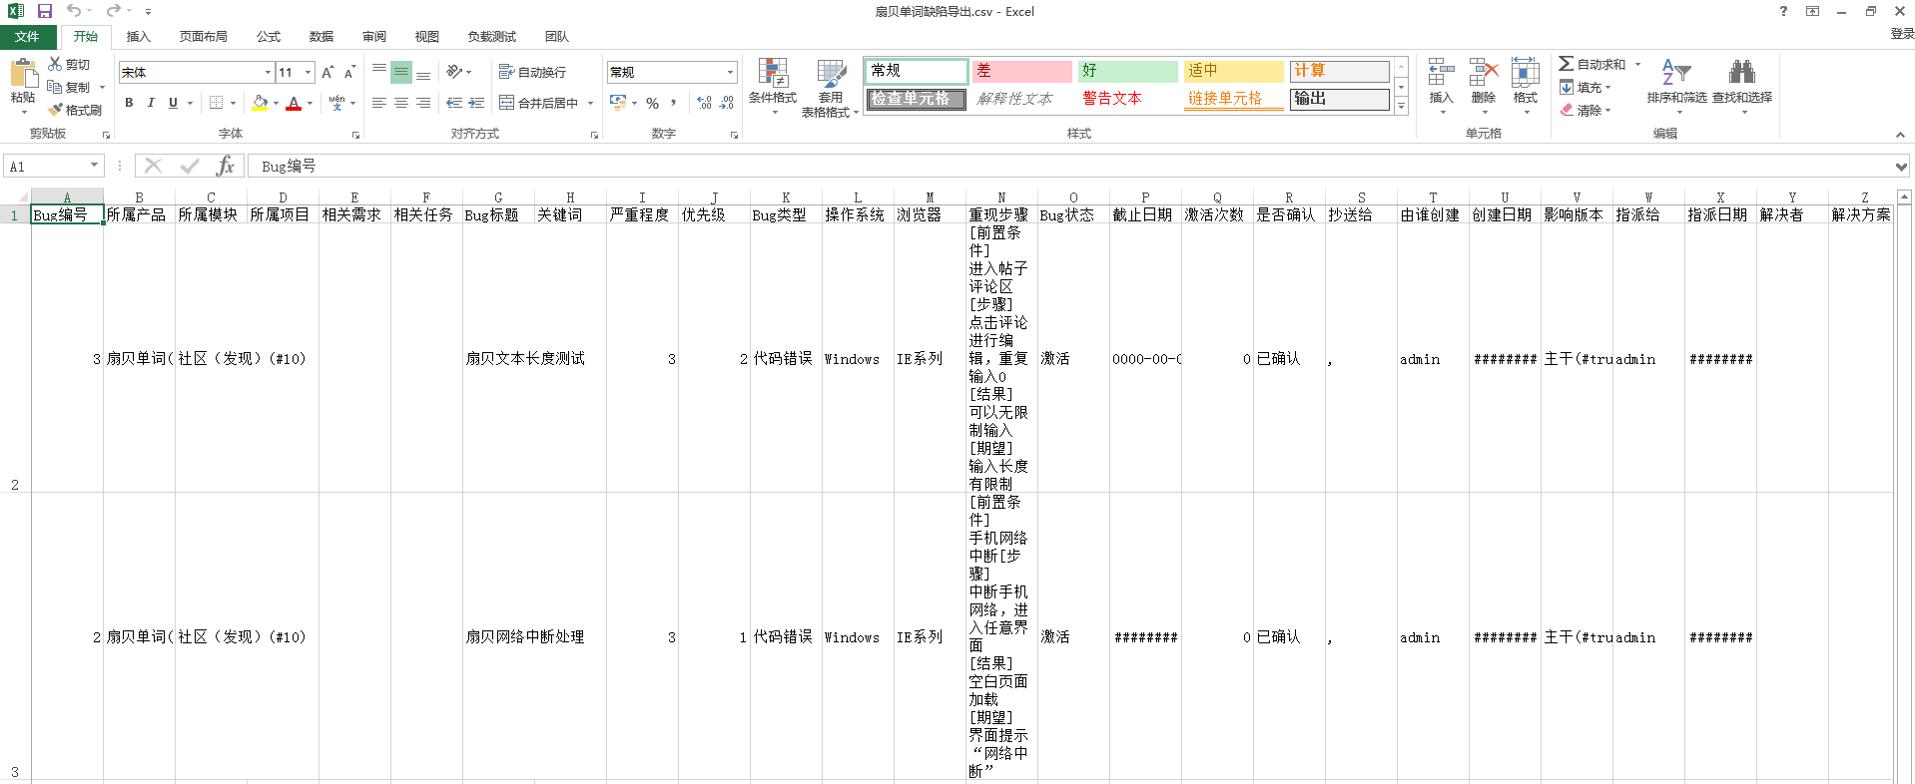
Task: Click the Paste (粘贴) icon
Action: point(23,74)
